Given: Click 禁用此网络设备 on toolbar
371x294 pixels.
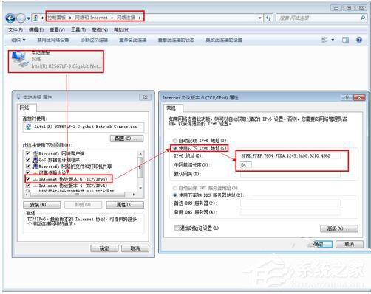Looking at the screenshot, I should click(53, 40).
